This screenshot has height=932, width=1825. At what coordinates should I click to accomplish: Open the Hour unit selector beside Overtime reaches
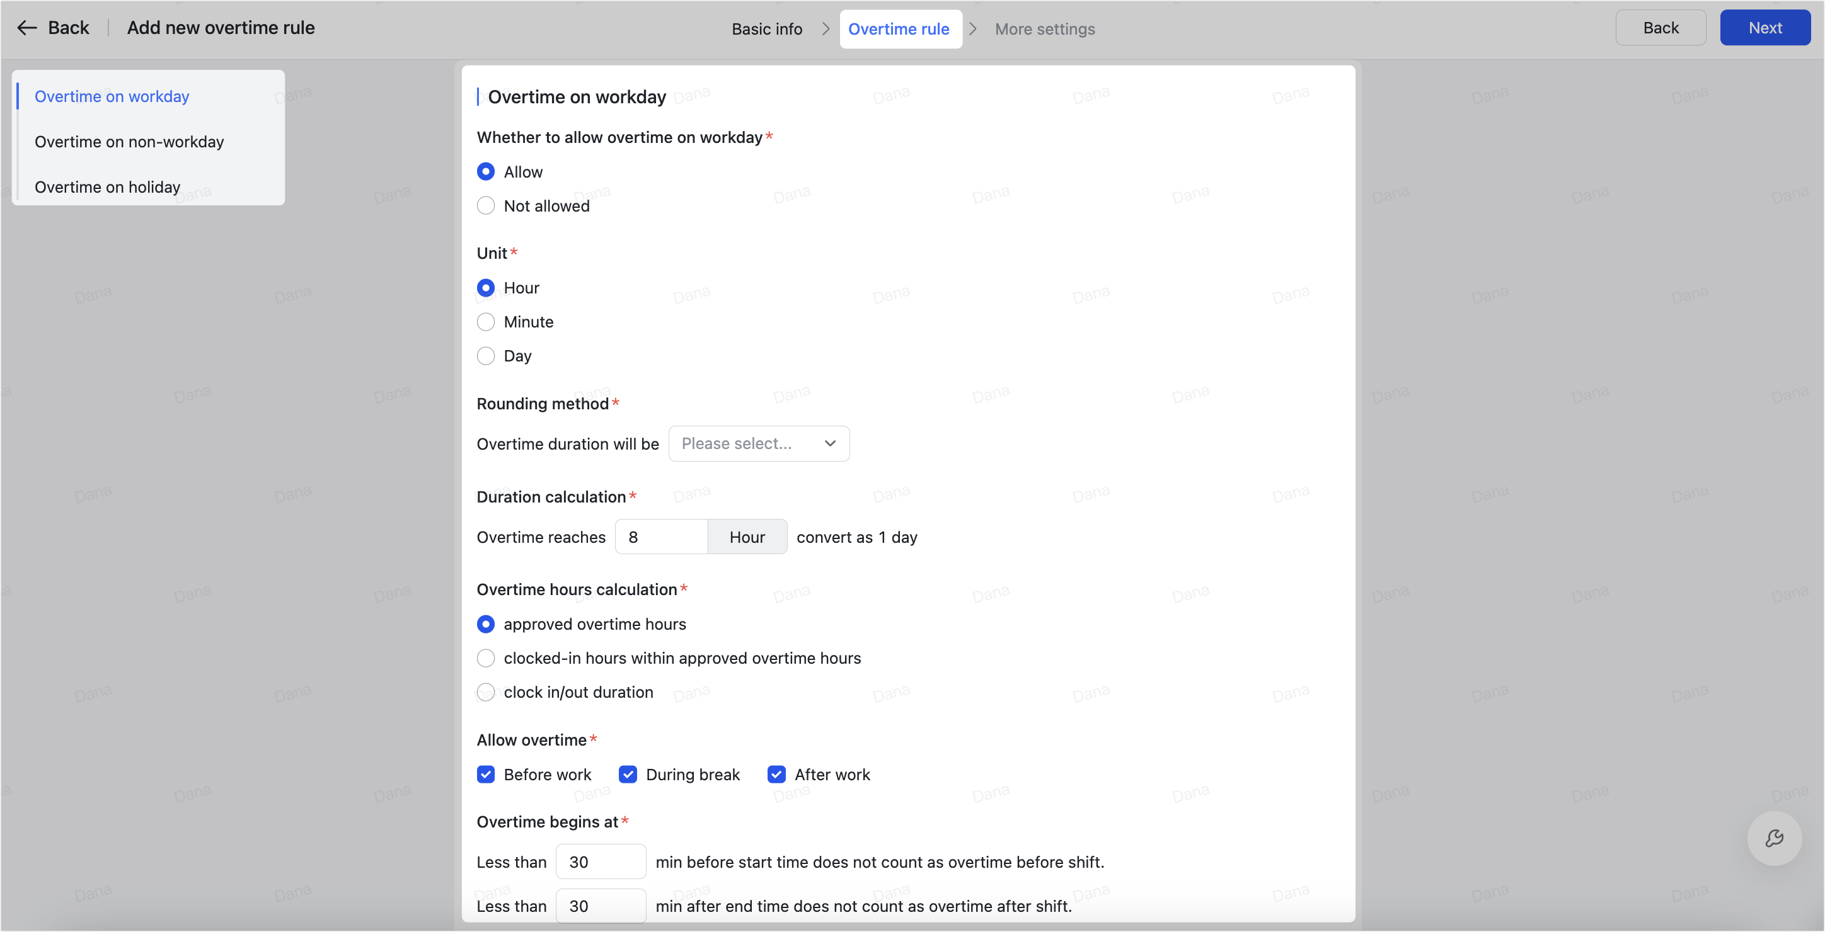747,537
